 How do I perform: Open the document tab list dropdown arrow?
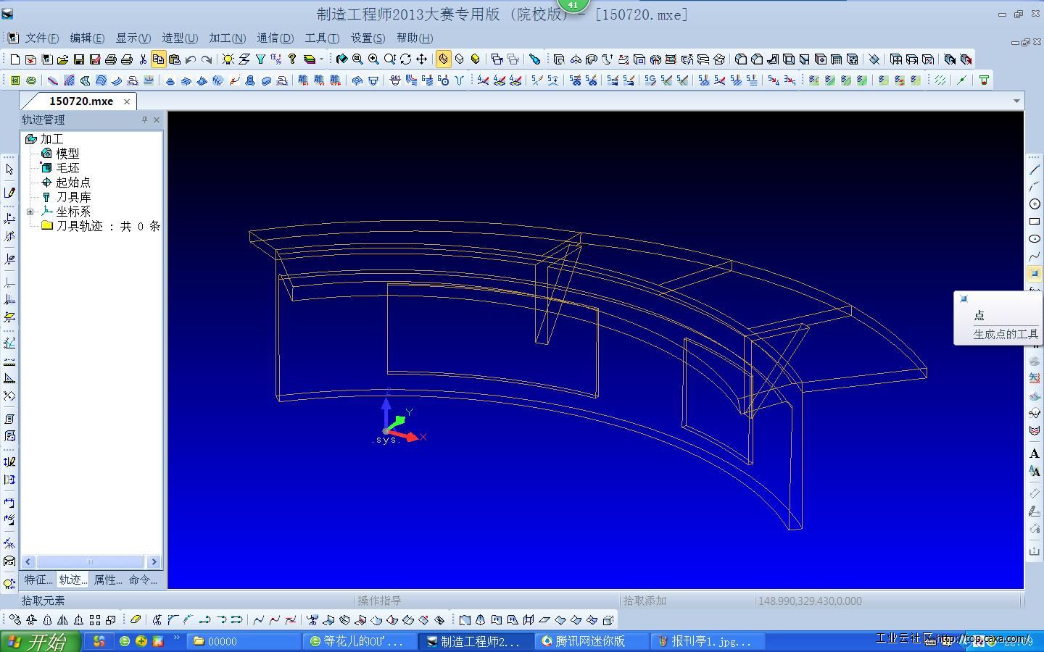pos(1016,101)
